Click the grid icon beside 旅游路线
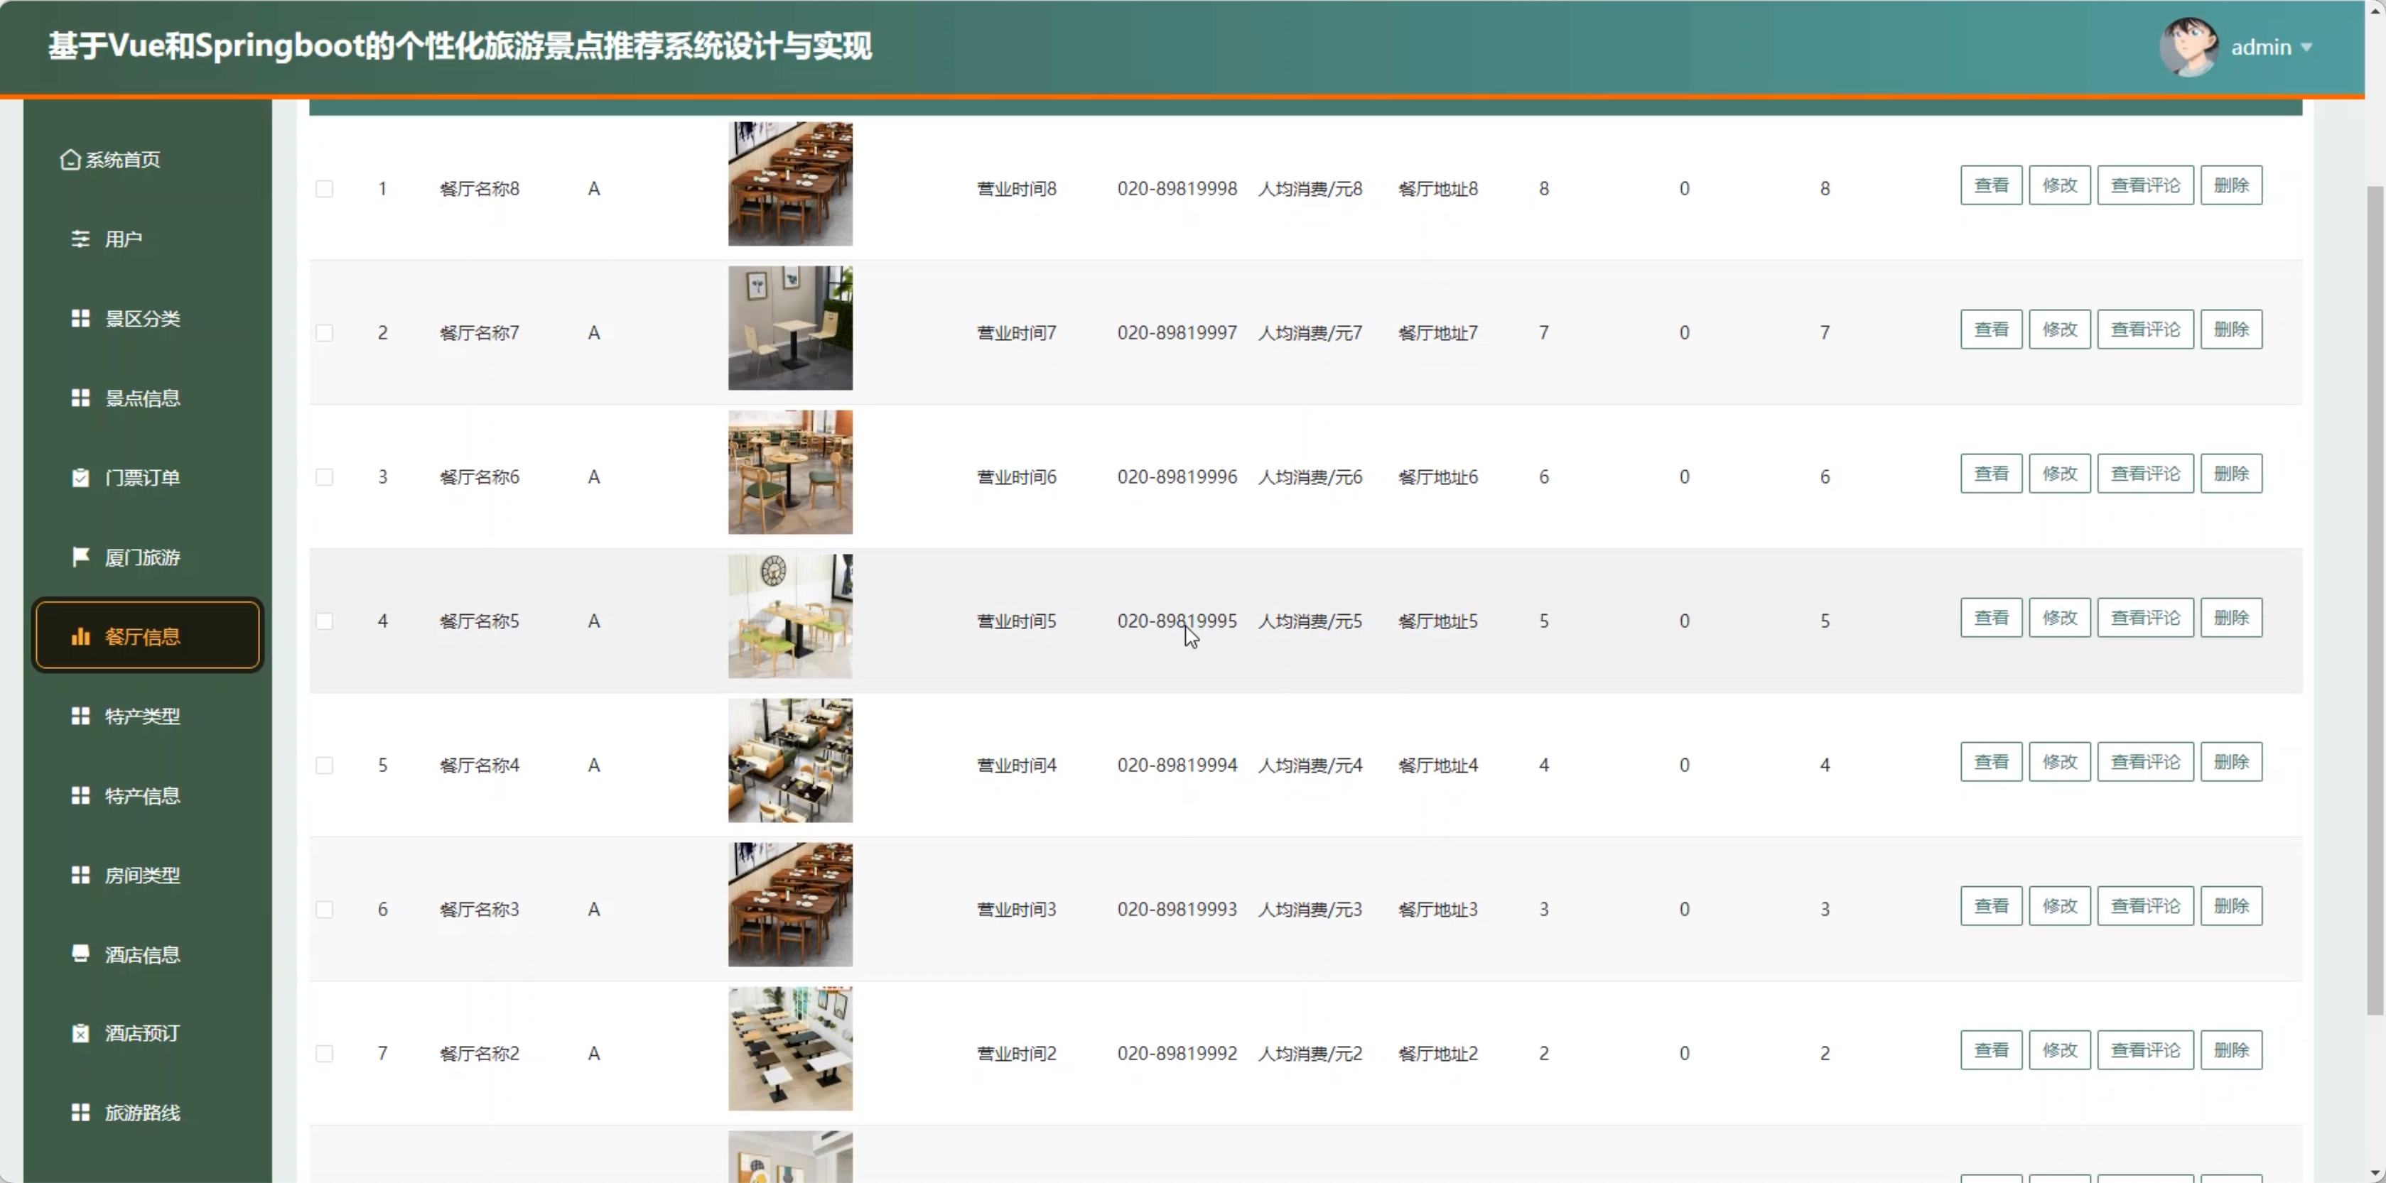 pos(80,1113)
